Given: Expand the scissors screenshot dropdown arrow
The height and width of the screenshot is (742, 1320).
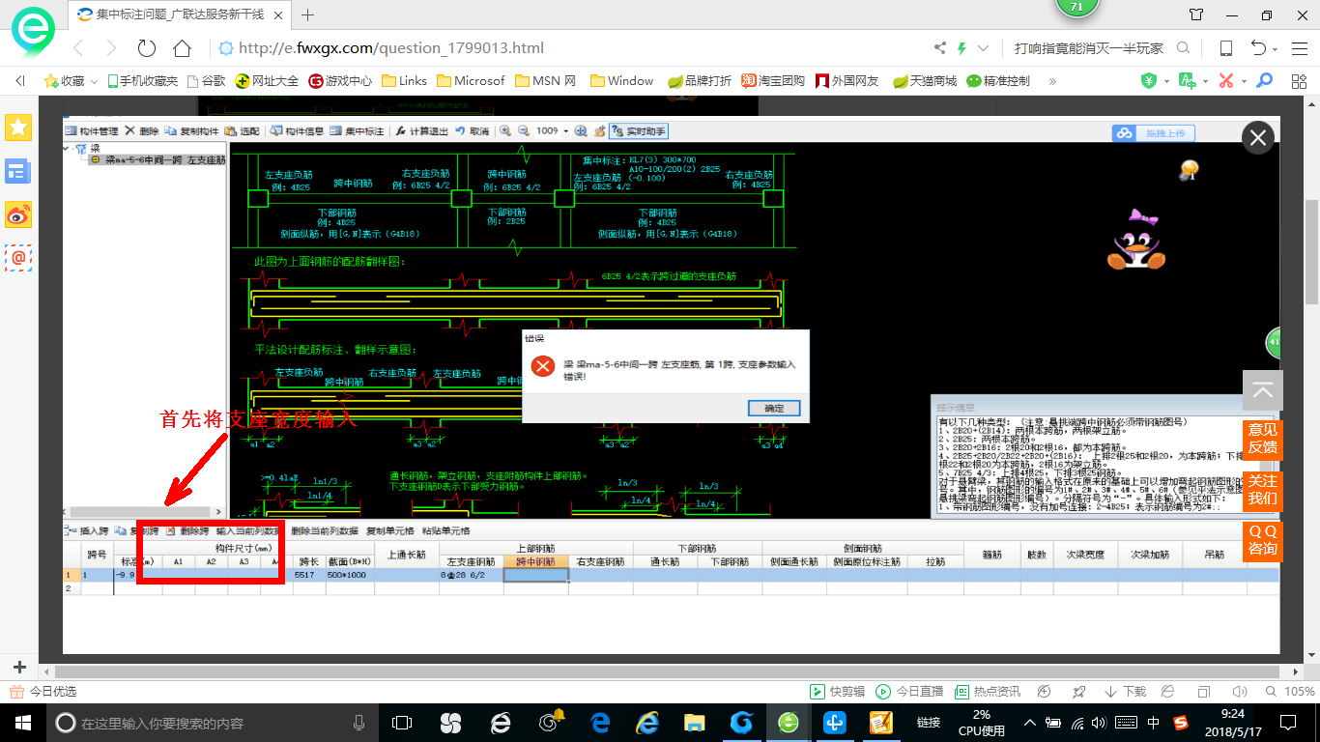Looking at the screenshot, I should (x=1244, y=81).
